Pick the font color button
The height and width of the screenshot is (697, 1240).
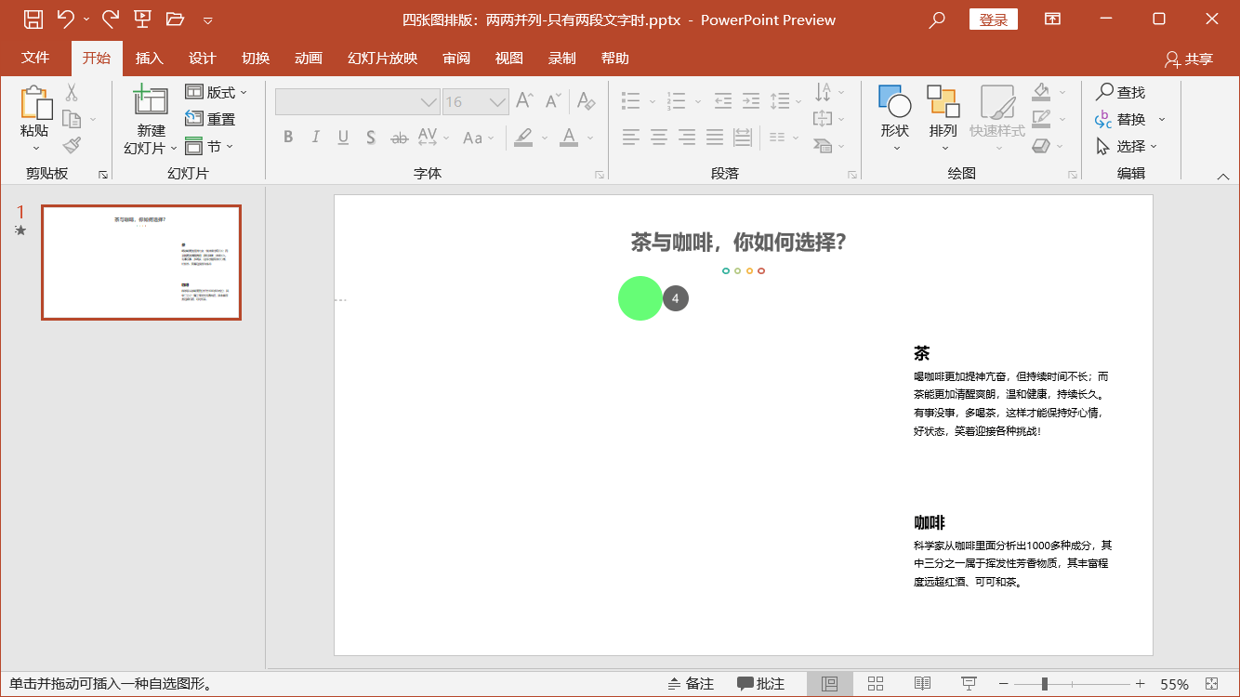coord(569,138)
